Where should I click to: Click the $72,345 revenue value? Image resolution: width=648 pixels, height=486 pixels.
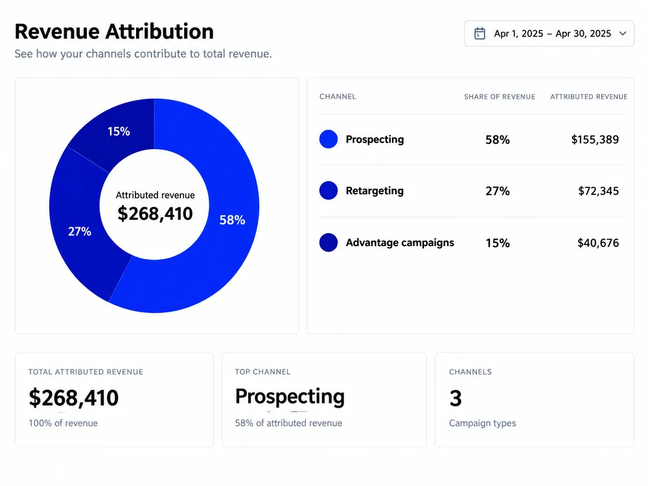pos(598,191)
